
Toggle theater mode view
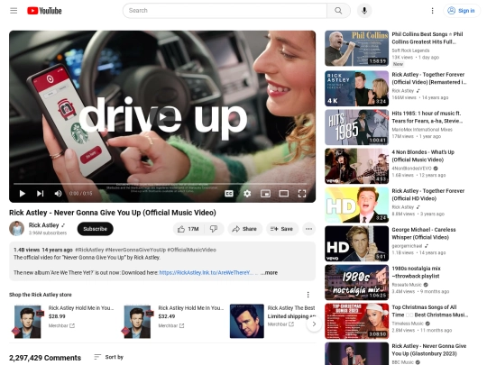point(283,194)
